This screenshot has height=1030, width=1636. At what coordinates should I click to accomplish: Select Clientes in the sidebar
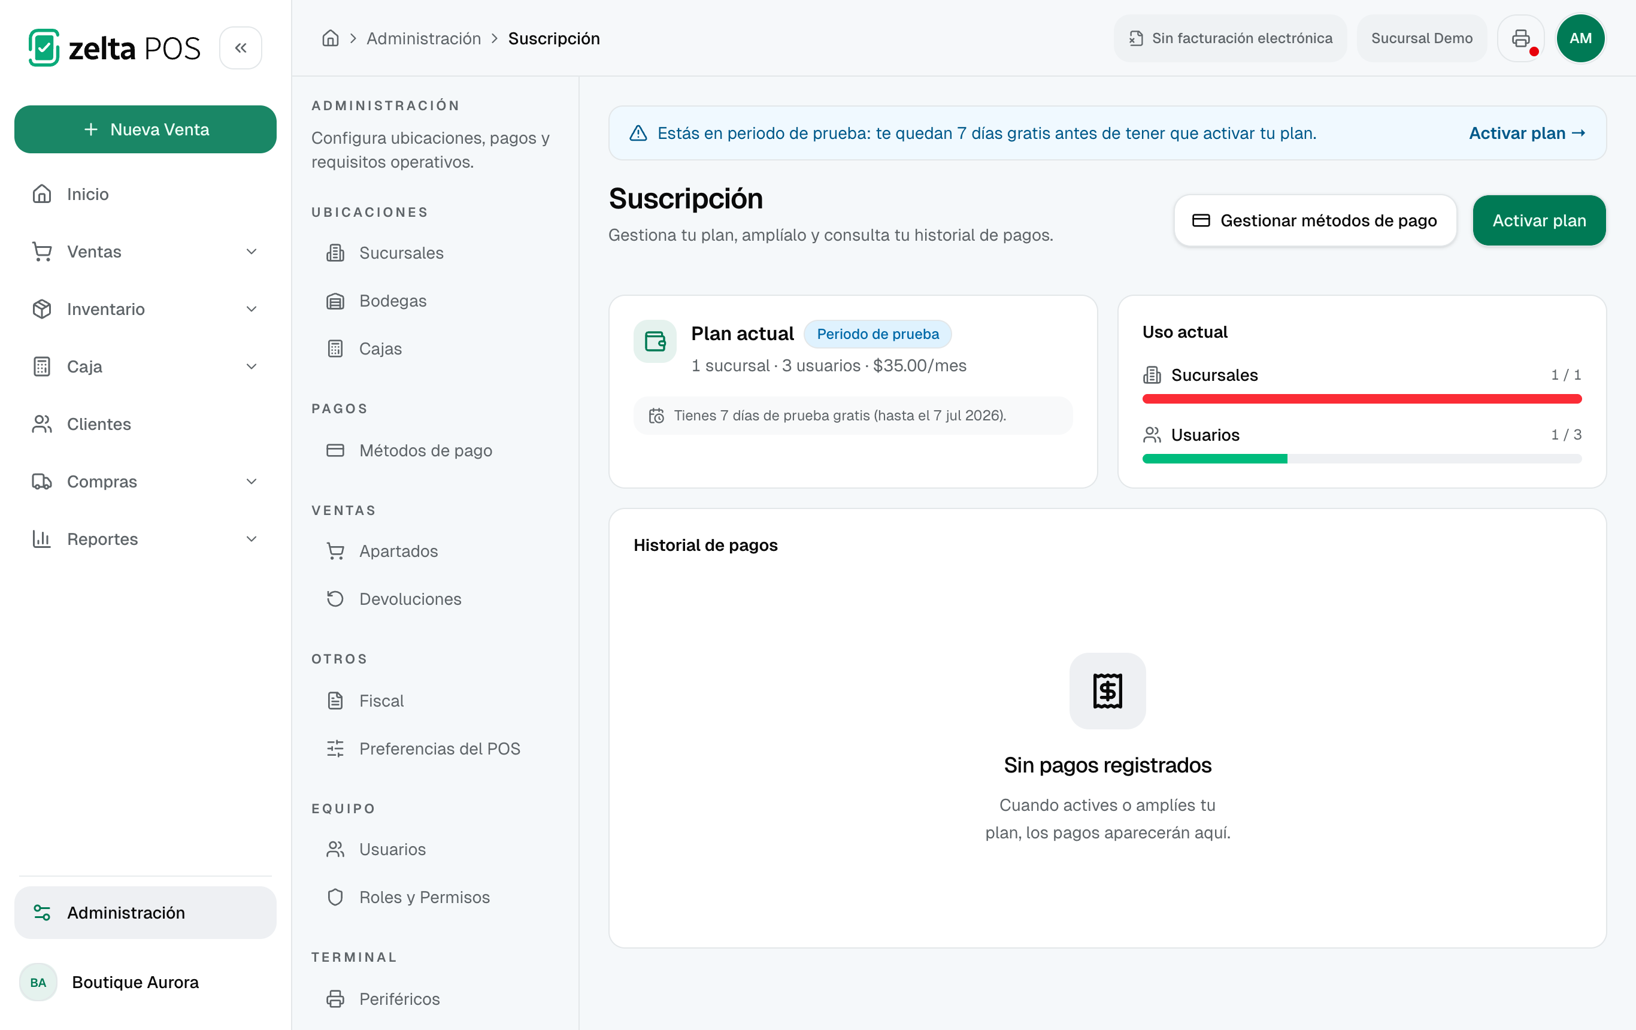tap(146, 424)
